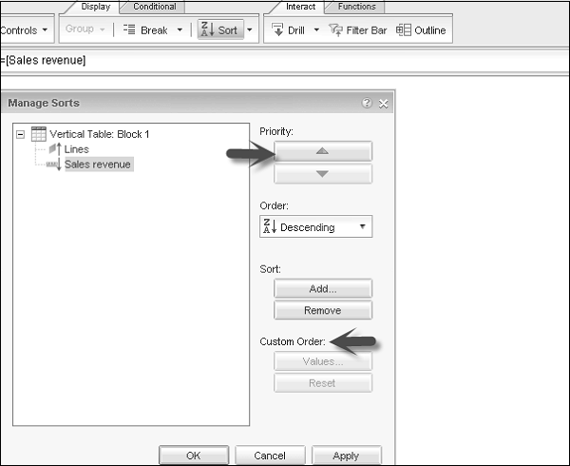Click the Add... sort button

[323, 289]
